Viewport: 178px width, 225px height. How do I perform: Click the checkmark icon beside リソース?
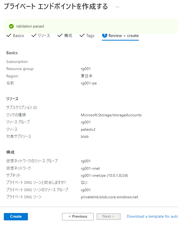34,35
